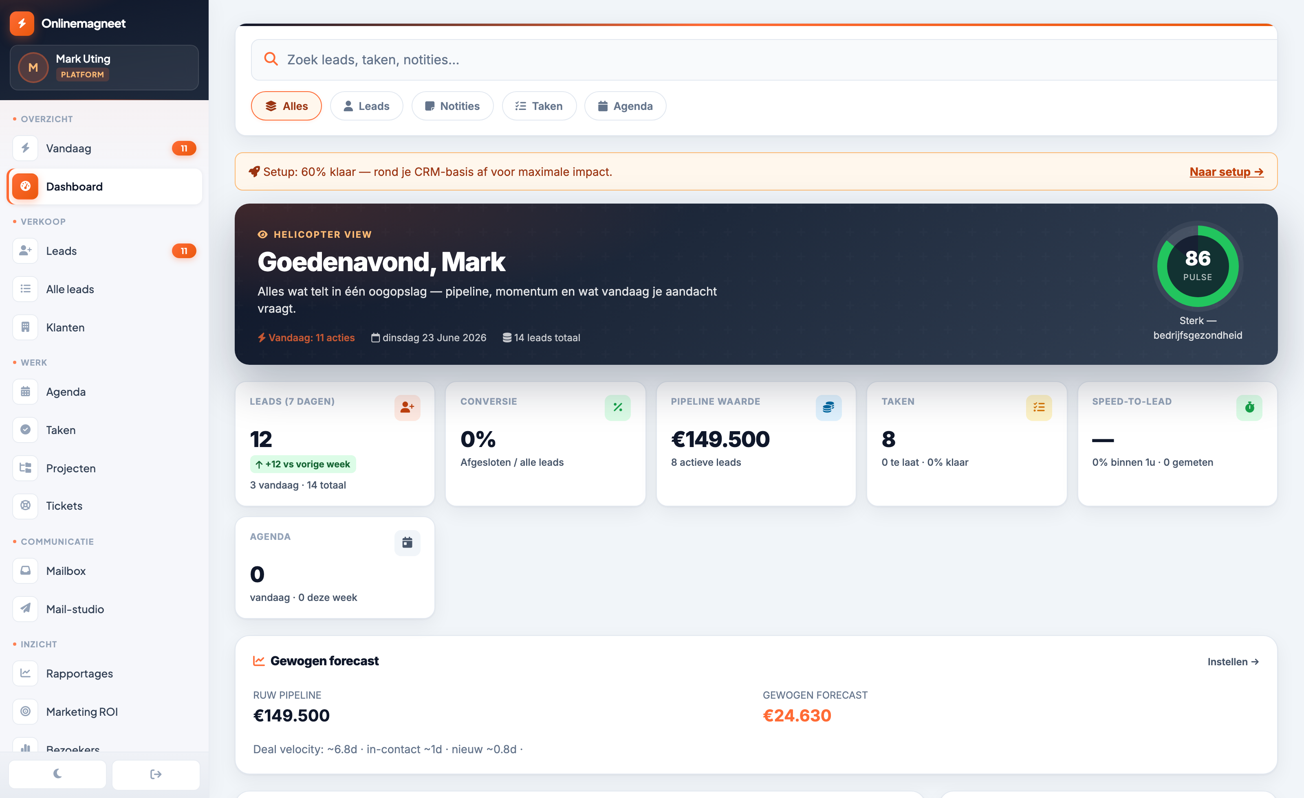The height and width of the screenshot is (798, 1304).
Task: Select the Taken filter chip
Action: coord(539,106)
